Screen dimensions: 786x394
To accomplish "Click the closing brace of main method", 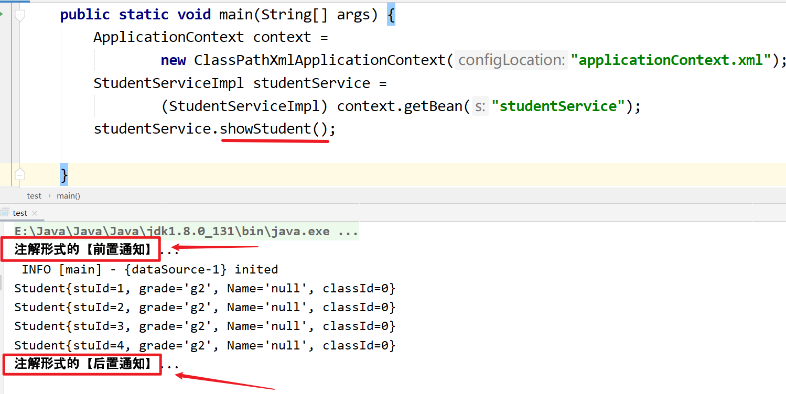I will pyautogui.click(x=64, y=174).
